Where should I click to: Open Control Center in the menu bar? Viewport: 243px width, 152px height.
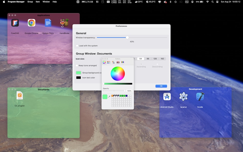pyautogui.click(x=217, y=2)
